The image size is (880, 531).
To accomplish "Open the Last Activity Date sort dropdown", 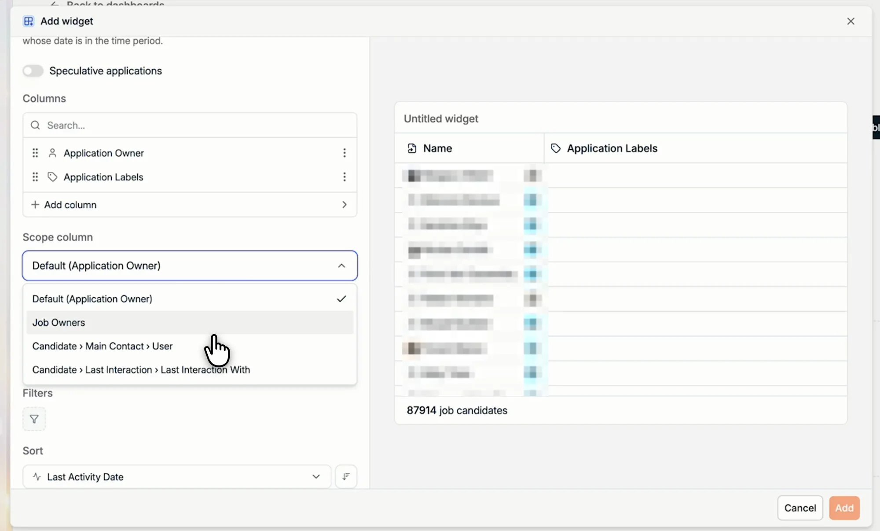I will tap(177, 477).
